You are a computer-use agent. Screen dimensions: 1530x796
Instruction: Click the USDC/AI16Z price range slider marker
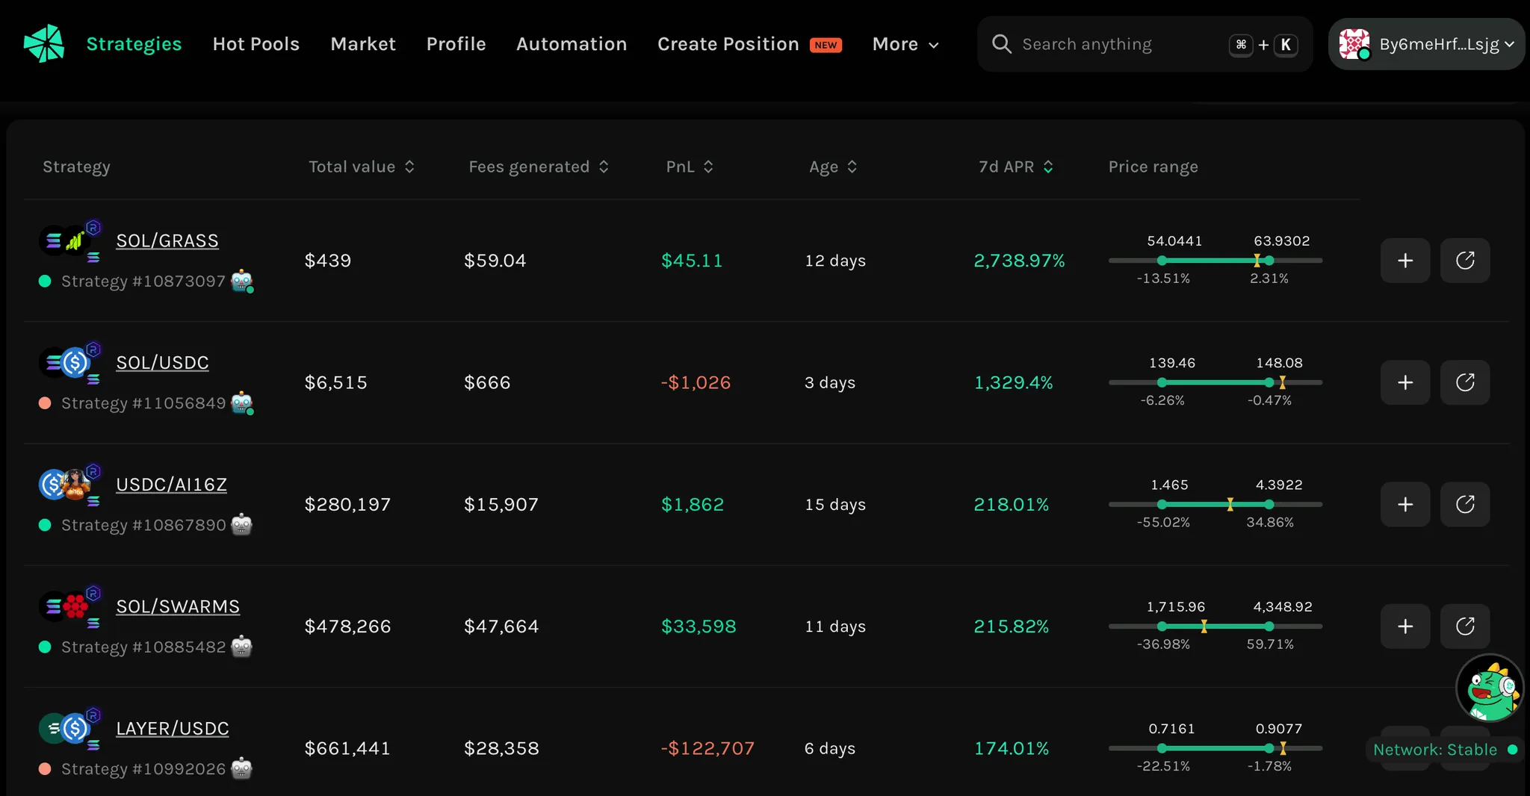click(1230, 504)
